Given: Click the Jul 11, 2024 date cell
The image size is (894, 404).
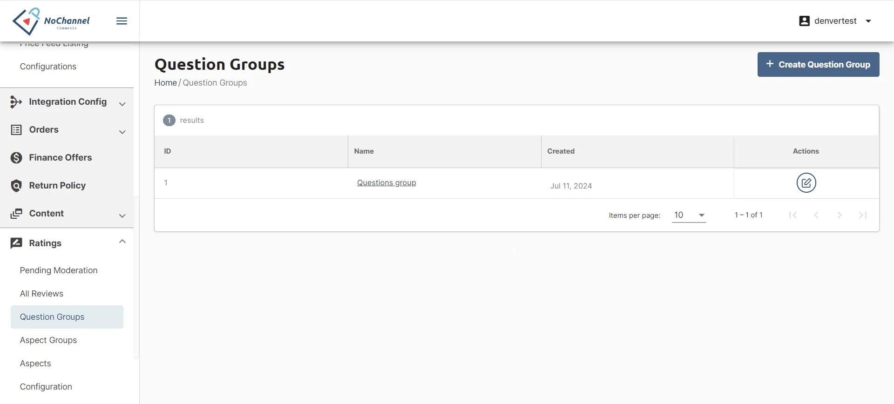Looking at the screenshot, I should pyautogui.click(x=571, y=186).
